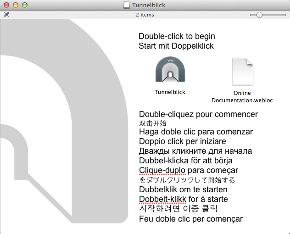Minimize the window with the yellow button

(16, 5)
